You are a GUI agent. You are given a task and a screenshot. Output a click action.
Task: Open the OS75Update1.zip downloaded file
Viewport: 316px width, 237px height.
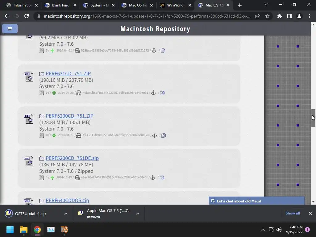coord(30,214)
